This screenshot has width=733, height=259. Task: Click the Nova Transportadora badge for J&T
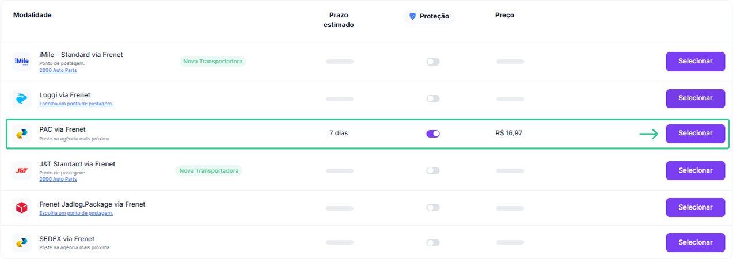tap(208, 170)
